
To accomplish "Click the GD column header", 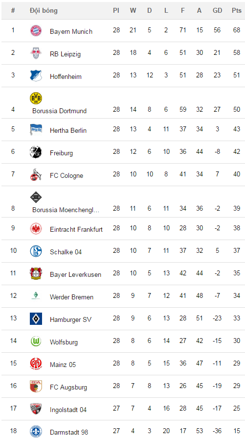I will pos(217,10).
